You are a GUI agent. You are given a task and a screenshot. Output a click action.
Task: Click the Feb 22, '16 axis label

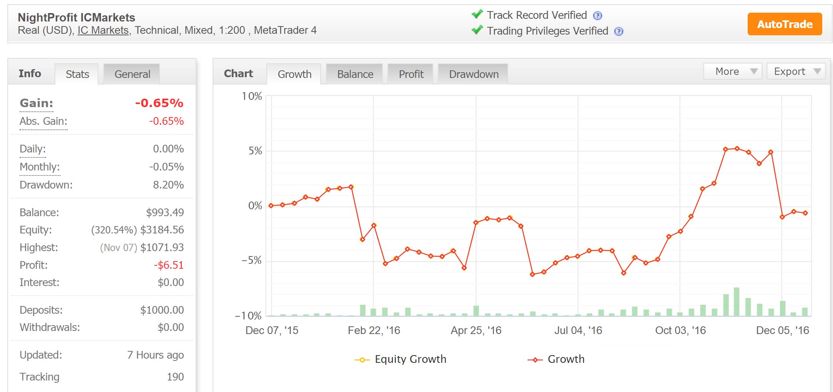point(374,331)
